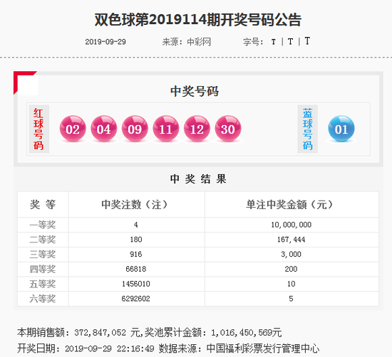This screenshot has width=392, height=357.
Task: Click the 单注中奖金额（元） column header
Action: point(292,205)
